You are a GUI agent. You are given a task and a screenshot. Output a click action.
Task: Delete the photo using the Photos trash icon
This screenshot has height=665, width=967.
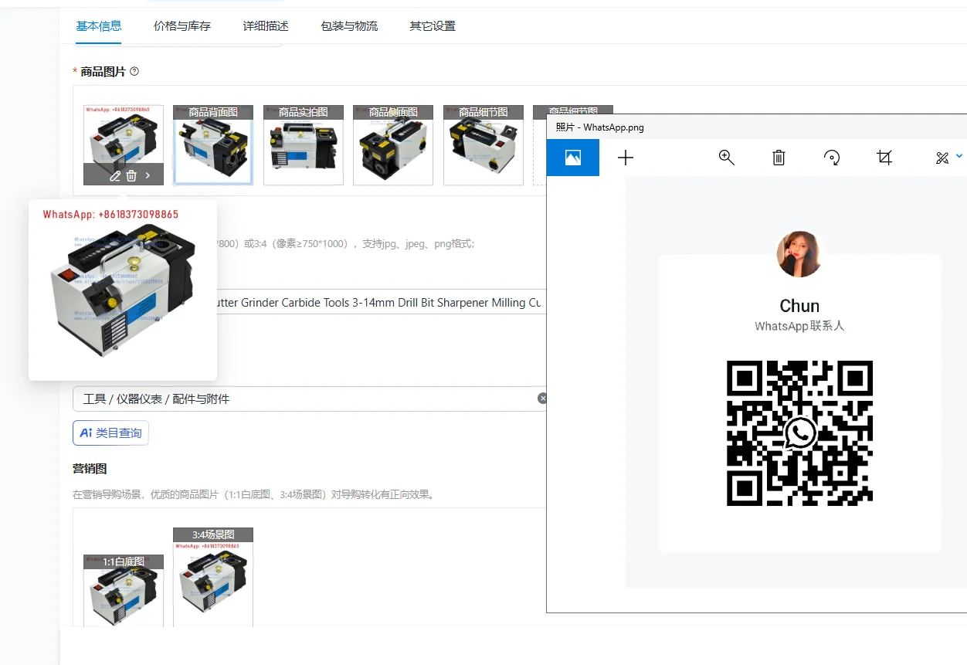coord(779,158)
